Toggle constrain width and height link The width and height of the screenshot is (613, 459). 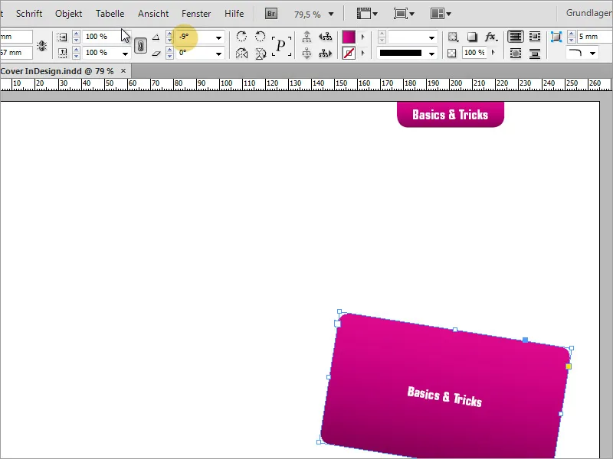[42, 46]
